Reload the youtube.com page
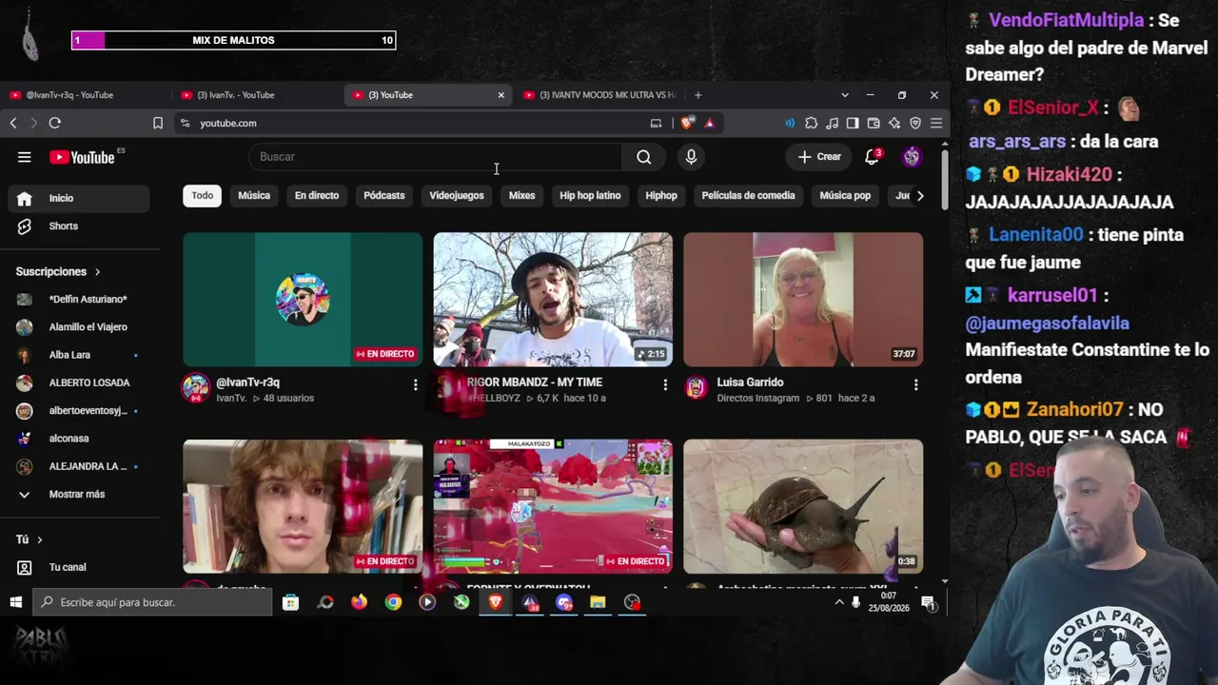The image size is (1218, 685). point(55,123)
